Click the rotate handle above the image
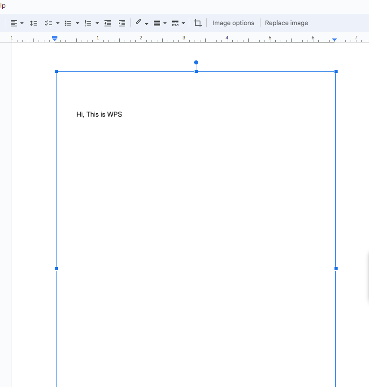The width and height of the screenshot is (369, 387). tap(196, 63)
